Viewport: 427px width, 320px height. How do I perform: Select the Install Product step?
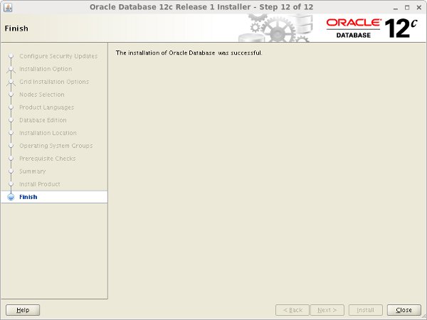[40, 184]
